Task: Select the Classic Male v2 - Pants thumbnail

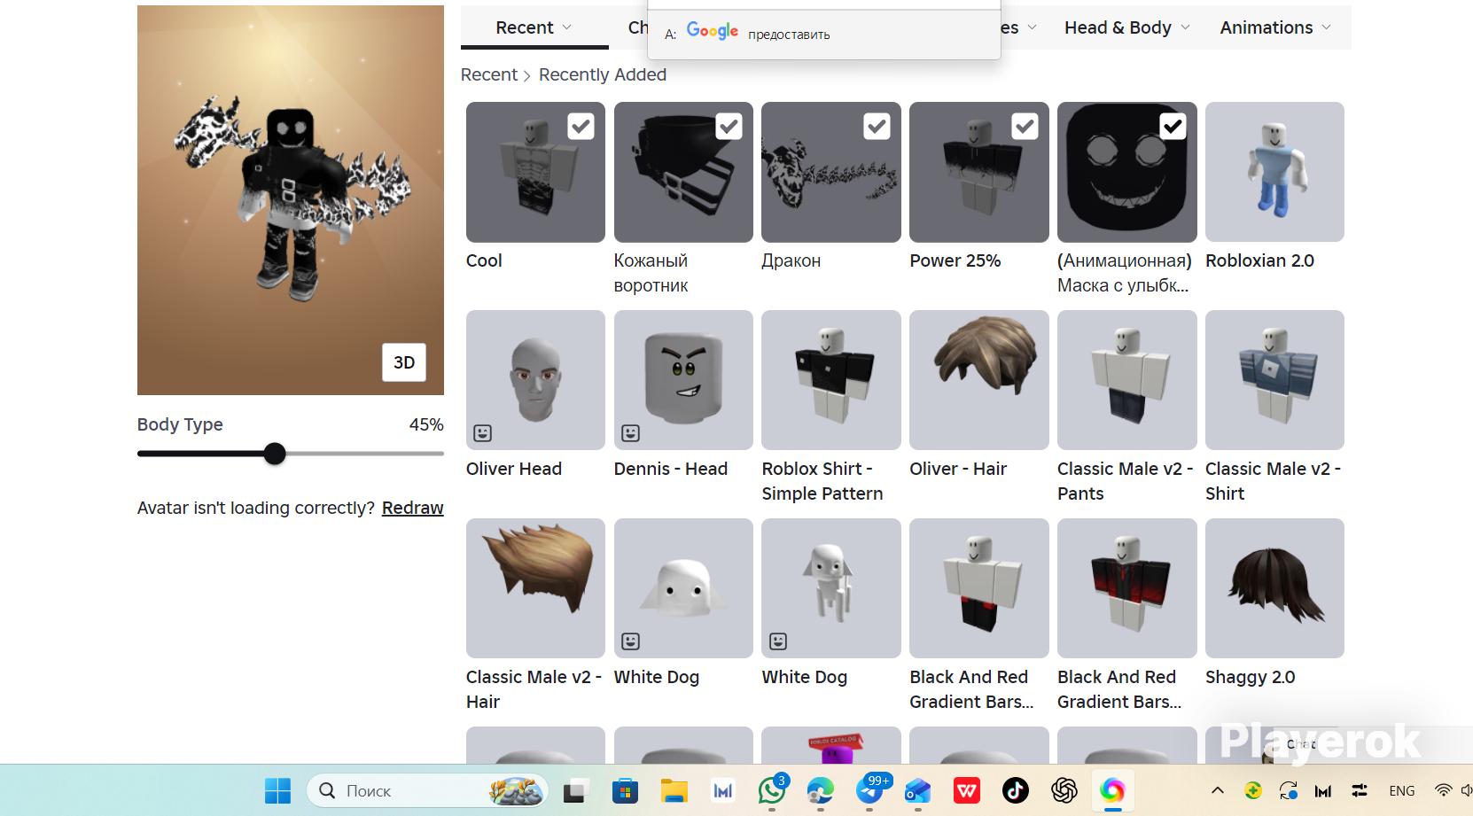Action: (1127, 380)
